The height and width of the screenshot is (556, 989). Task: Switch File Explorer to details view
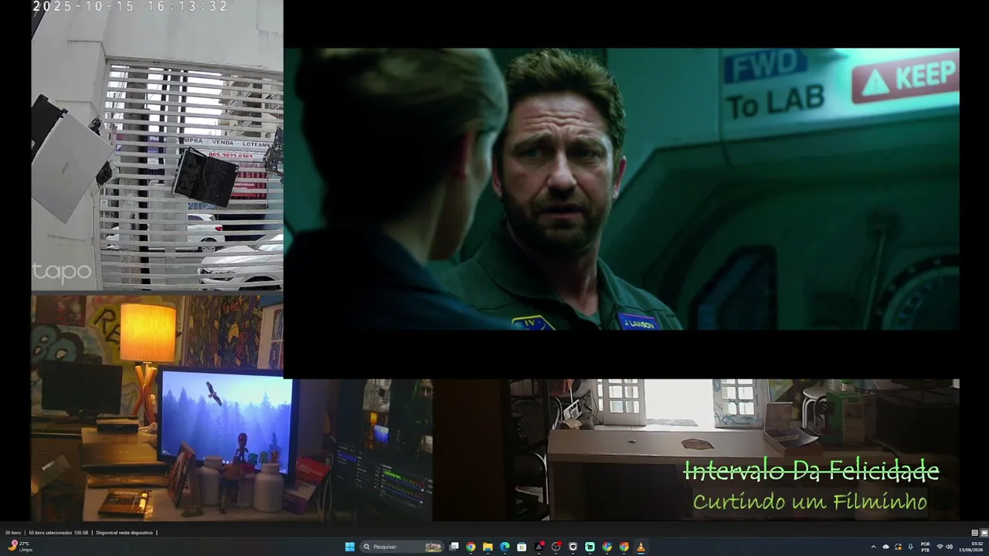975,533
